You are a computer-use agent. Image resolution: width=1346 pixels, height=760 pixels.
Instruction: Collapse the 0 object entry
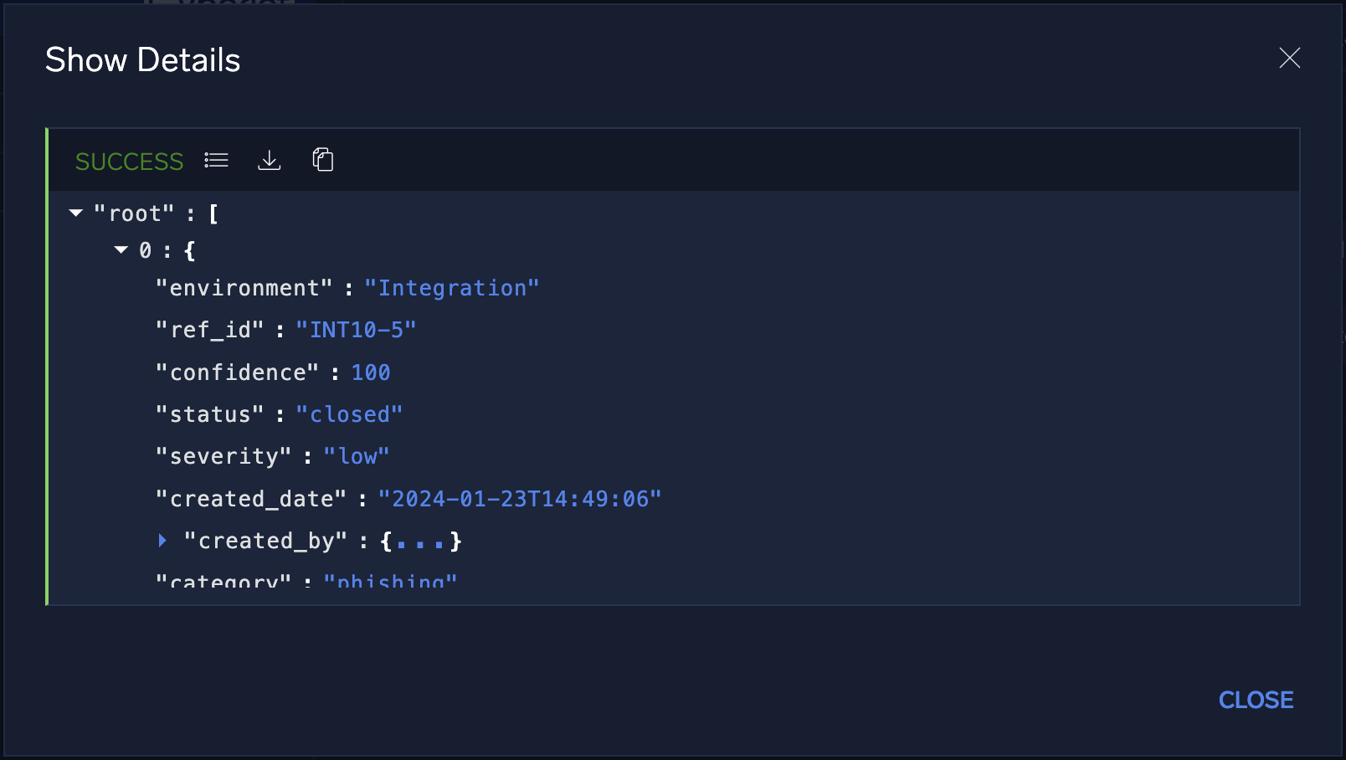(121, 249)
